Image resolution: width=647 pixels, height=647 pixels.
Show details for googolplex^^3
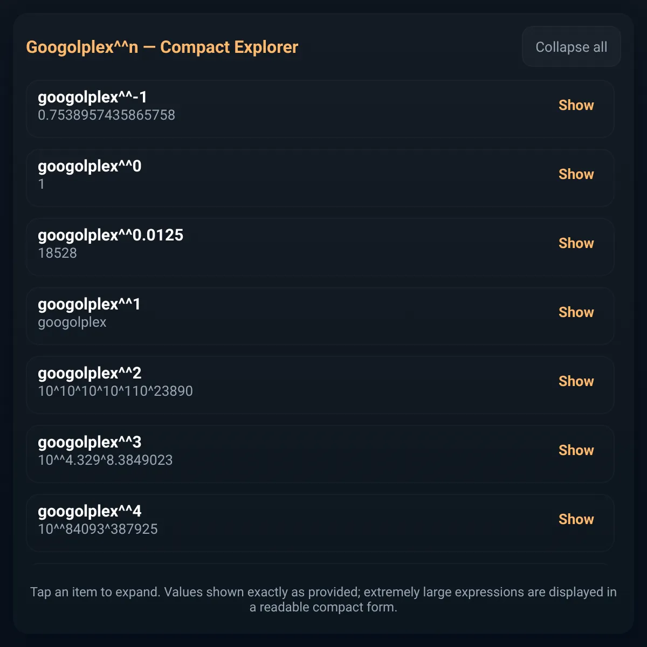click(576, 450)
